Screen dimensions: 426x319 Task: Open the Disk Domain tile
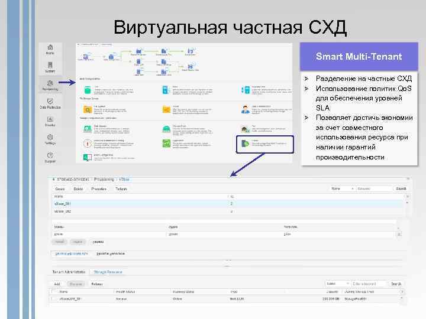point(106,129)
